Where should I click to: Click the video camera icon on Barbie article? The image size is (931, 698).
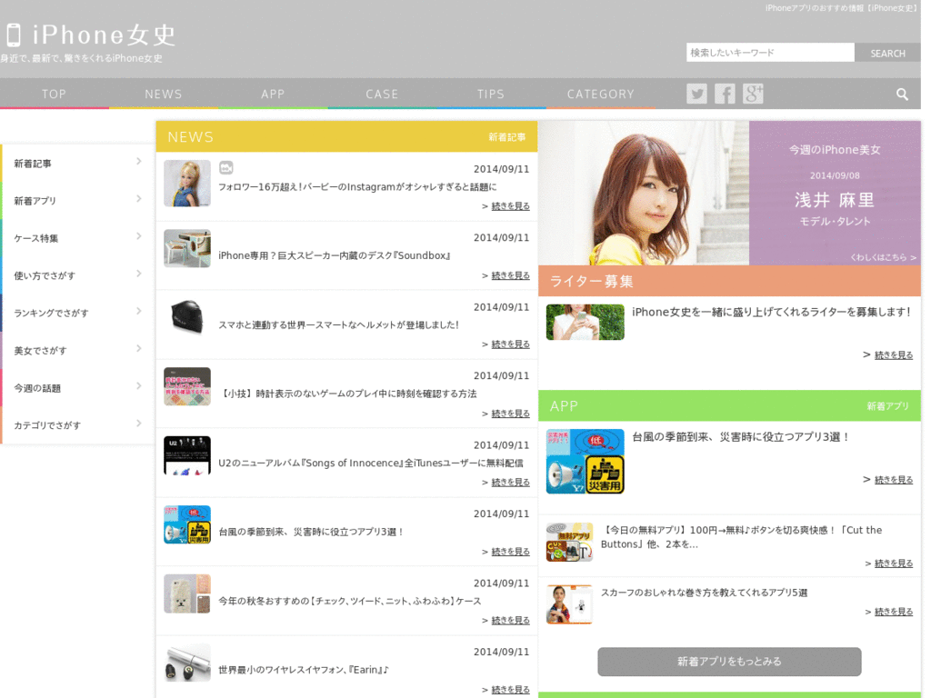tap(226, 168)
